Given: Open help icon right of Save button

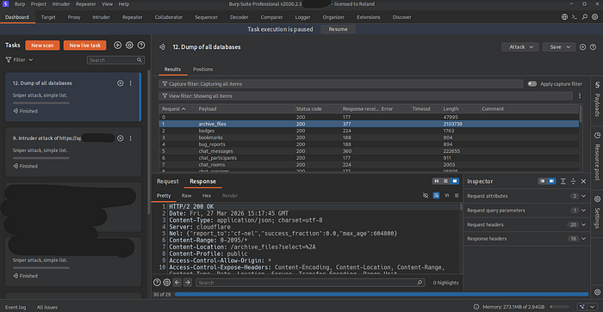Looking at the screenshot, I should (593, 46).
